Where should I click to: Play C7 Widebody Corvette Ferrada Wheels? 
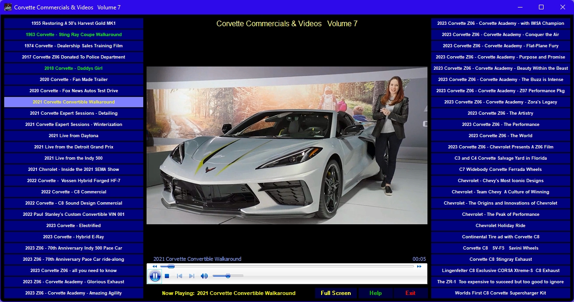(x=500, y=169)
